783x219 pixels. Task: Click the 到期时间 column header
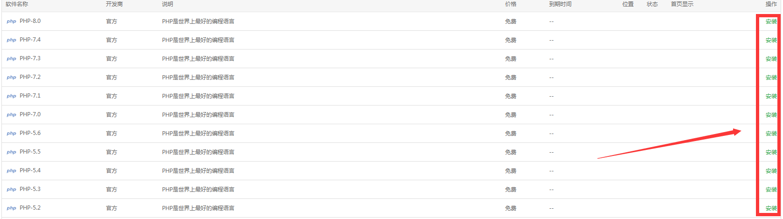click(560, 4)
